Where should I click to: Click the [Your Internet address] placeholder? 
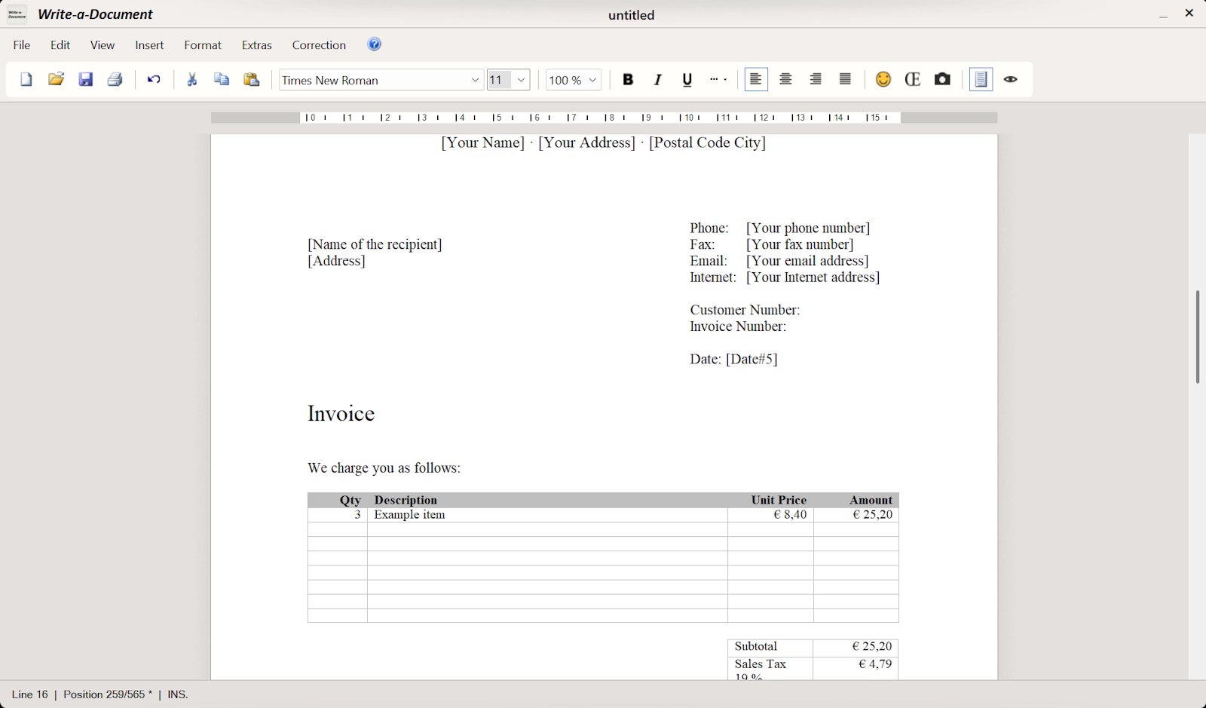[813, 277]
